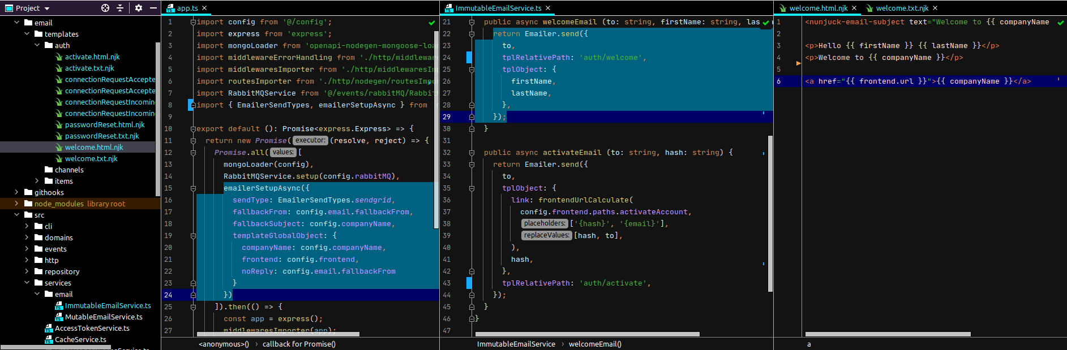This screenshot has height=350, width=1067.
Task: Select the channels folder
Action: click(69, 170)
